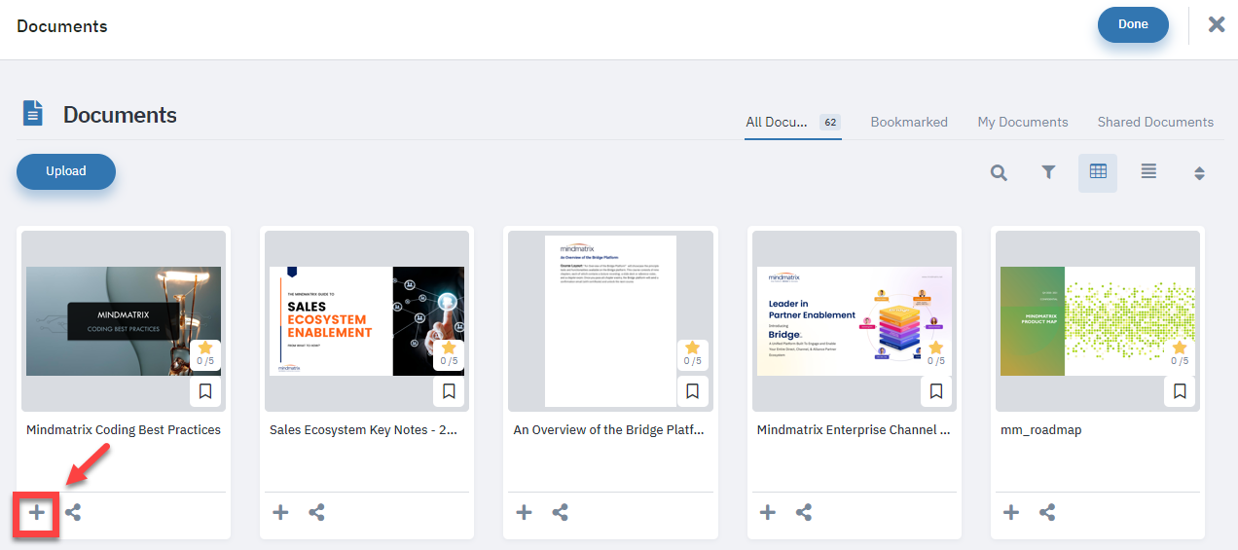Share the Sales Ecosystem Key Notes document
Image resolution: width=1238 pixels, height=550 pixels.
[x=316, y=512]
